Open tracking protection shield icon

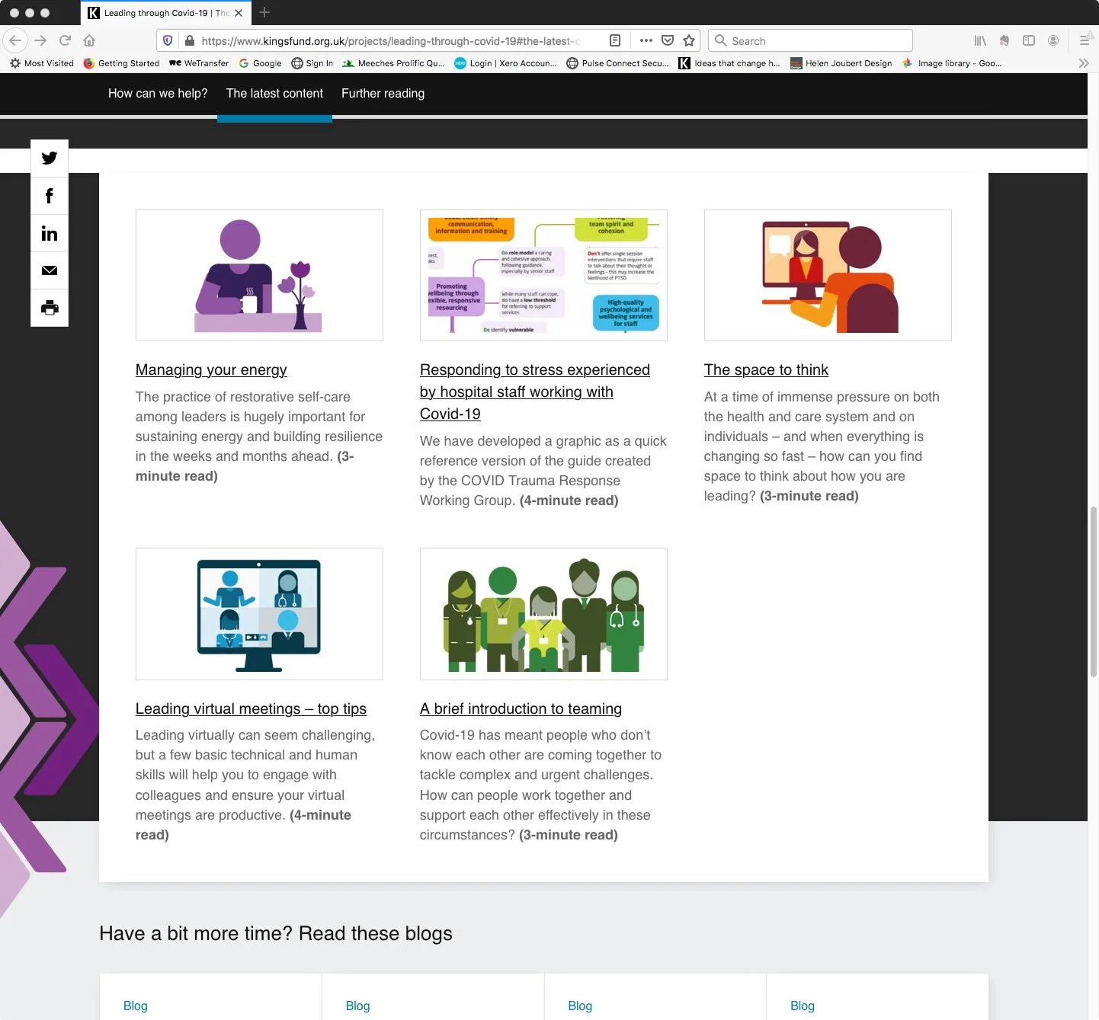[168, 40]
